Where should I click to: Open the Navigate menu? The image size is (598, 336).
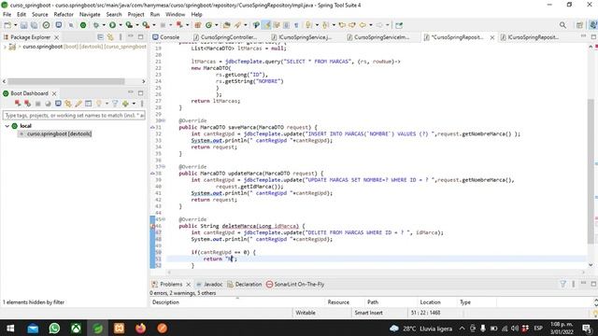tap(90, 15)
